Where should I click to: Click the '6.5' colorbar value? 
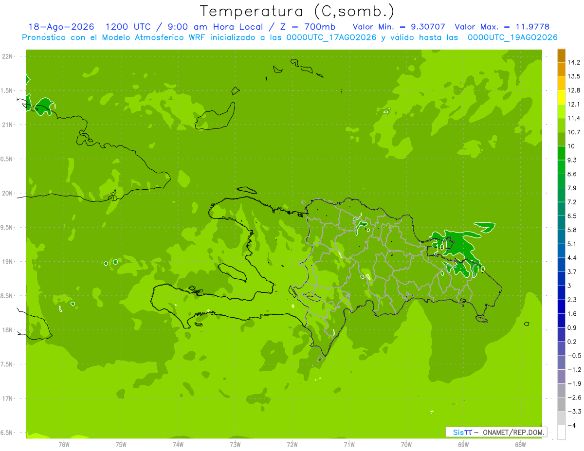tap(572, 216)
